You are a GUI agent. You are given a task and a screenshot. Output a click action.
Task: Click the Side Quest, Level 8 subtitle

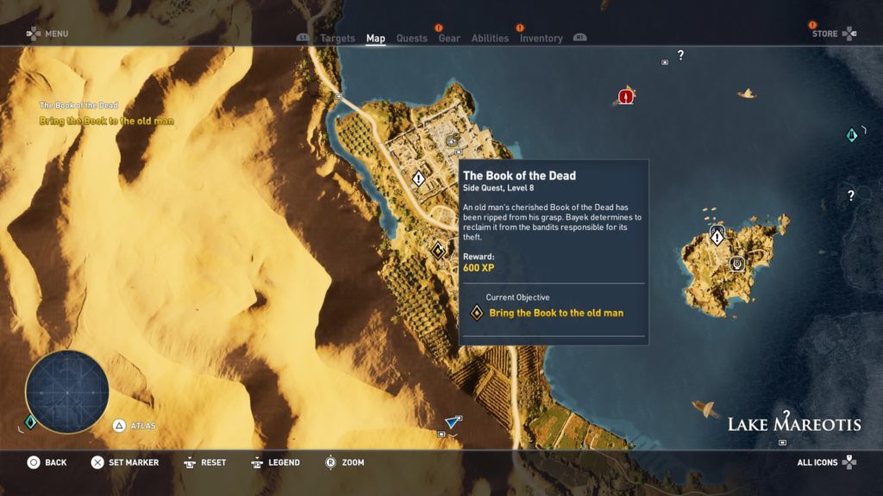pyautogui.click(x=498, y=188)
